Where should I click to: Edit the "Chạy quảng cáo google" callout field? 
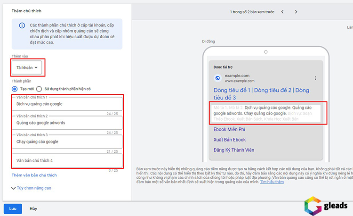[x=68, y=141]
